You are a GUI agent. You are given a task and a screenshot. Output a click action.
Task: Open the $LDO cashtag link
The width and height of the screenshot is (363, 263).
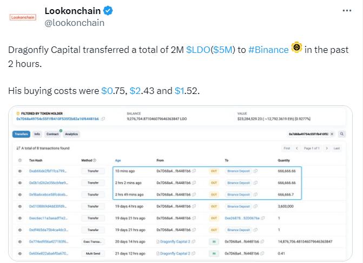[198, 50]
